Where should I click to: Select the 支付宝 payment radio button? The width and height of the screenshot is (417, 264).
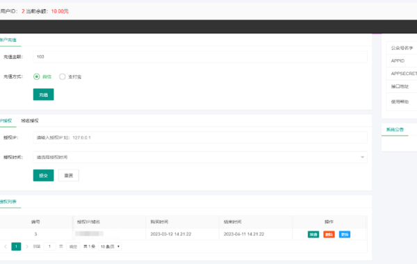pos(63,76)
